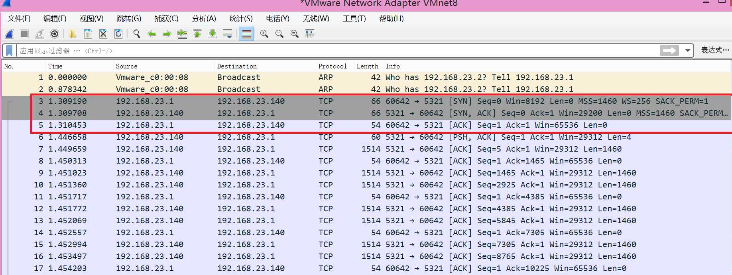The height and width of the screenshot is (275, 732).
Task: Reset text zoom to normal size
Action: tap(294, 34)
